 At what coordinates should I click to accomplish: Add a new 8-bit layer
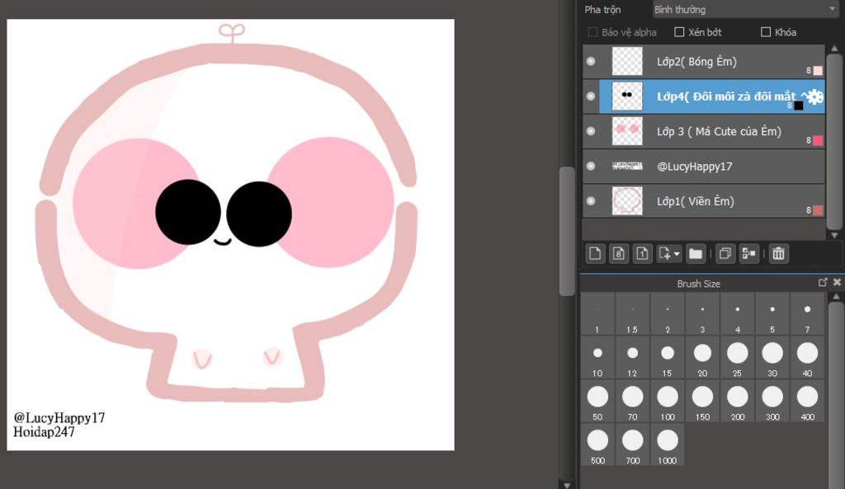[619, 254]
